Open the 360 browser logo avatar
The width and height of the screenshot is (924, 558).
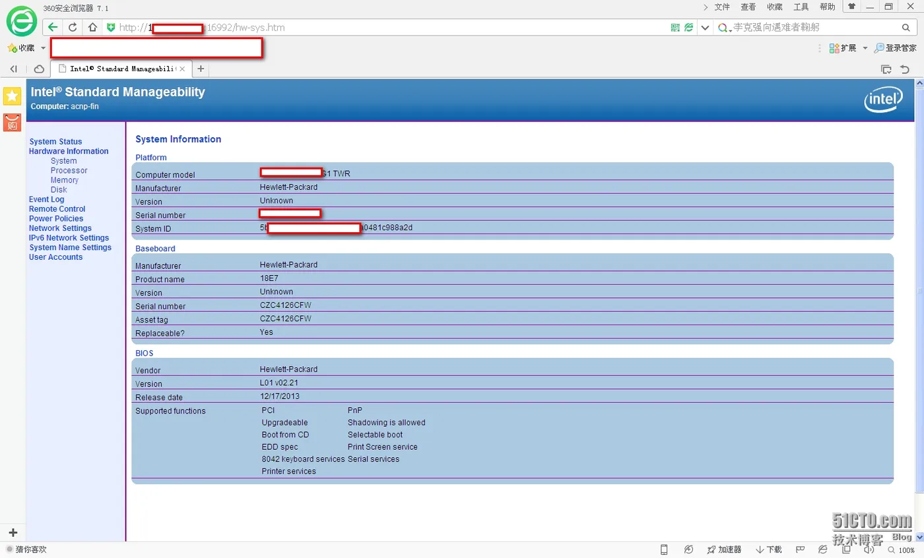pos(21,20)
